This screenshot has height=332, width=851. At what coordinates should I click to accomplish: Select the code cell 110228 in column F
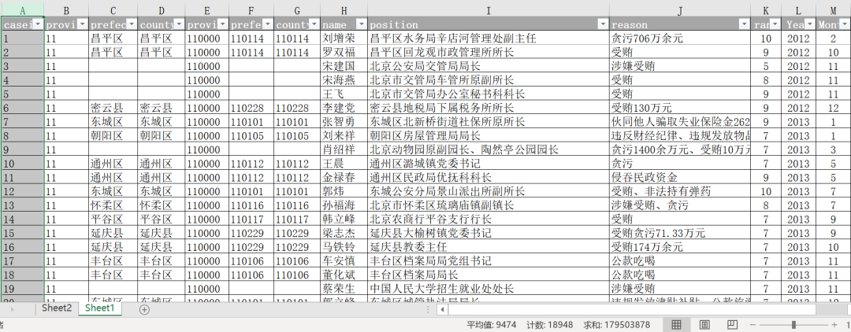[251, 107]
